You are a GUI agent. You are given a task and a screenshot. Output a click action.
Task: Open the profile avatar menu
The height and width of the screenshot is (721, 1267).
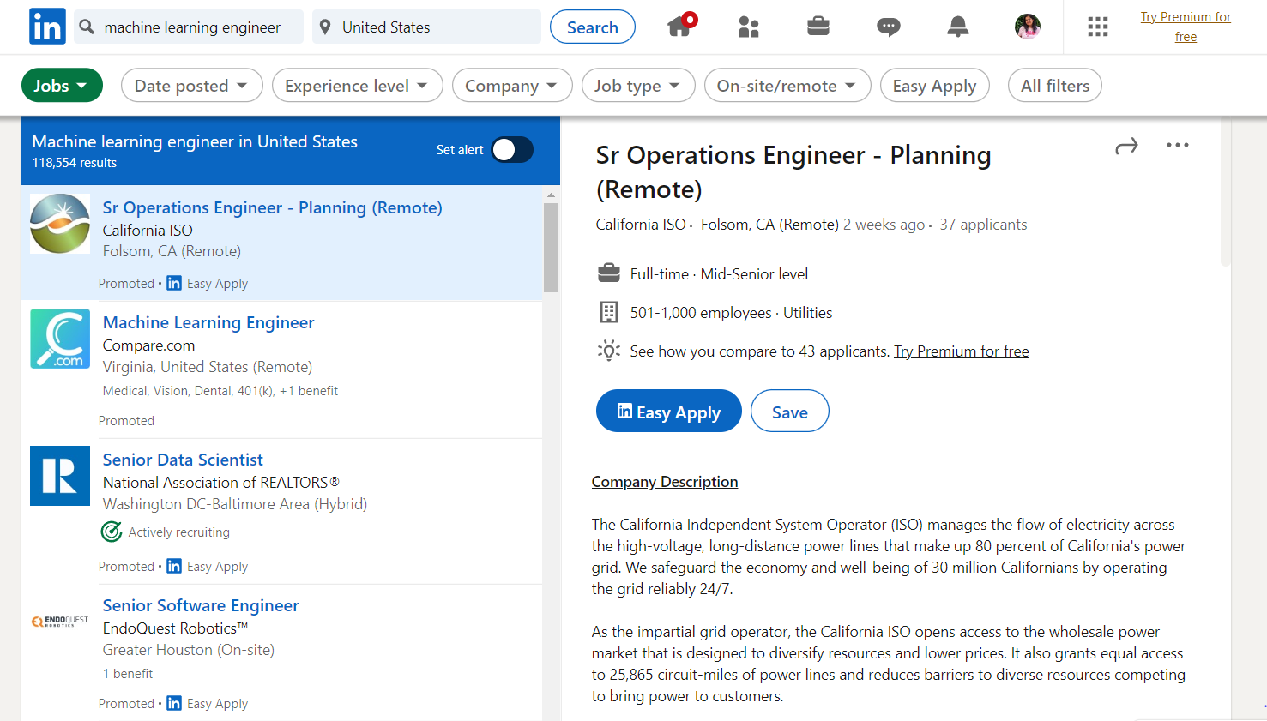(1028, 27)
